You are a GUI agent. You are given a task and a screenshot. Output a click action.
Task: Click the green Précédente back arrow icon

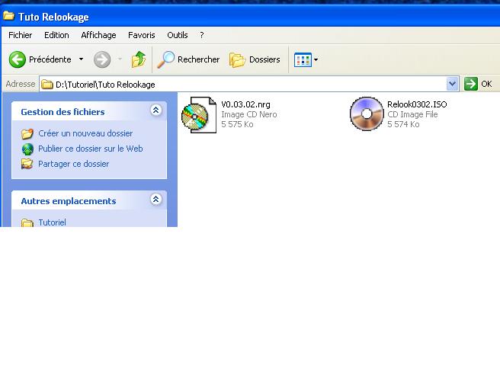tap(18, 59)
